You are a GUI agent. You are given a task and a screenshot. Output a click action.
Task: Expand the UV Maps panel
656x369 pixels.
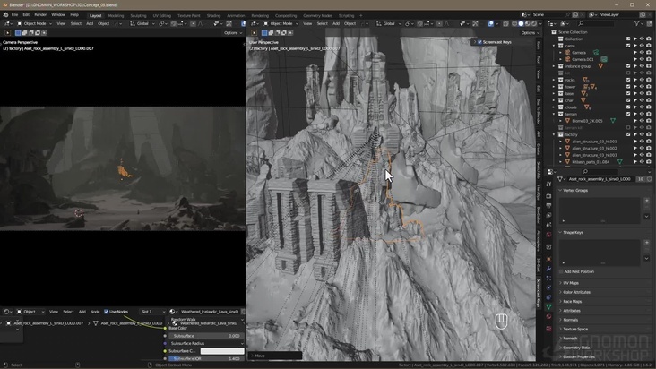(x=571, y=283)
